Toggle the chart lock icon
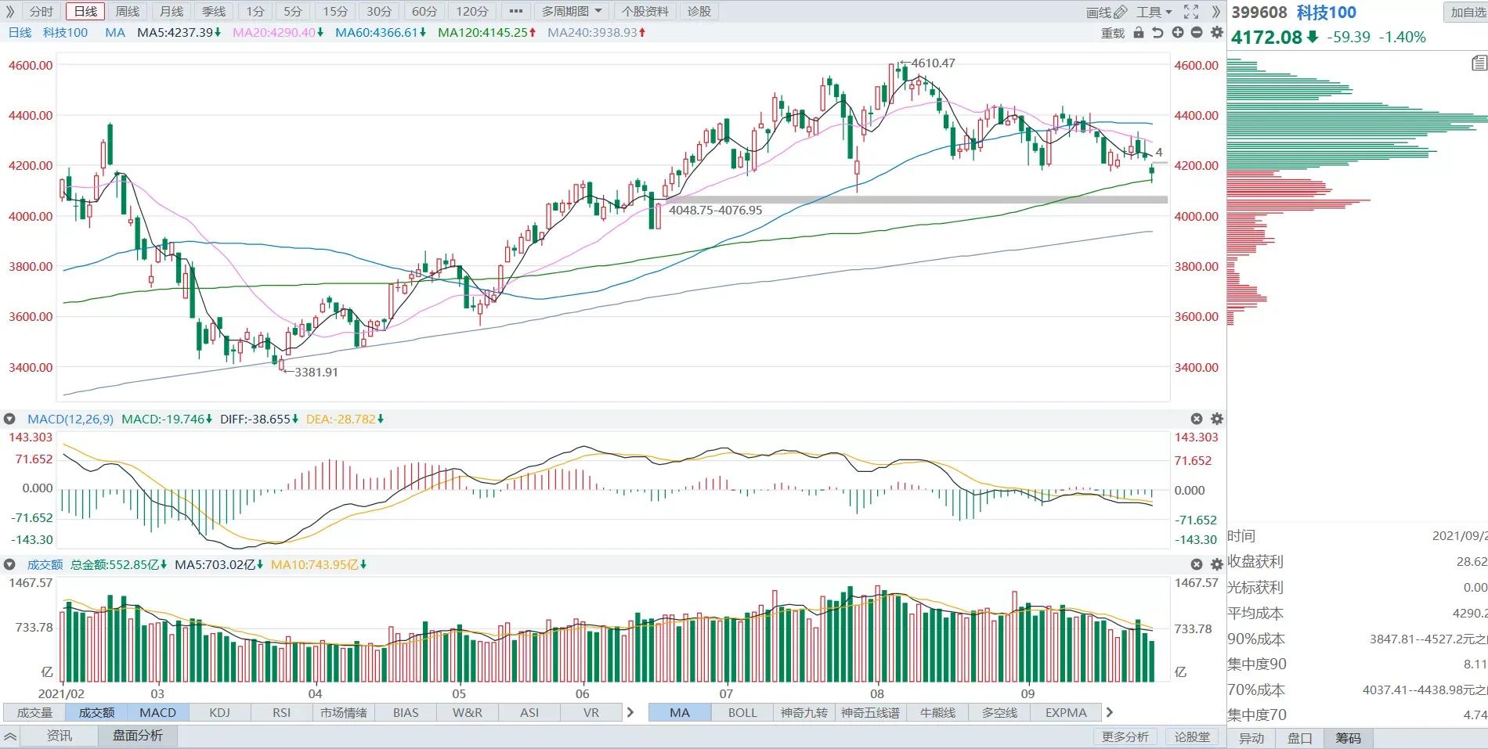Image resolution: width=1488 pixels, height=749 pixels. point(1139,33)
